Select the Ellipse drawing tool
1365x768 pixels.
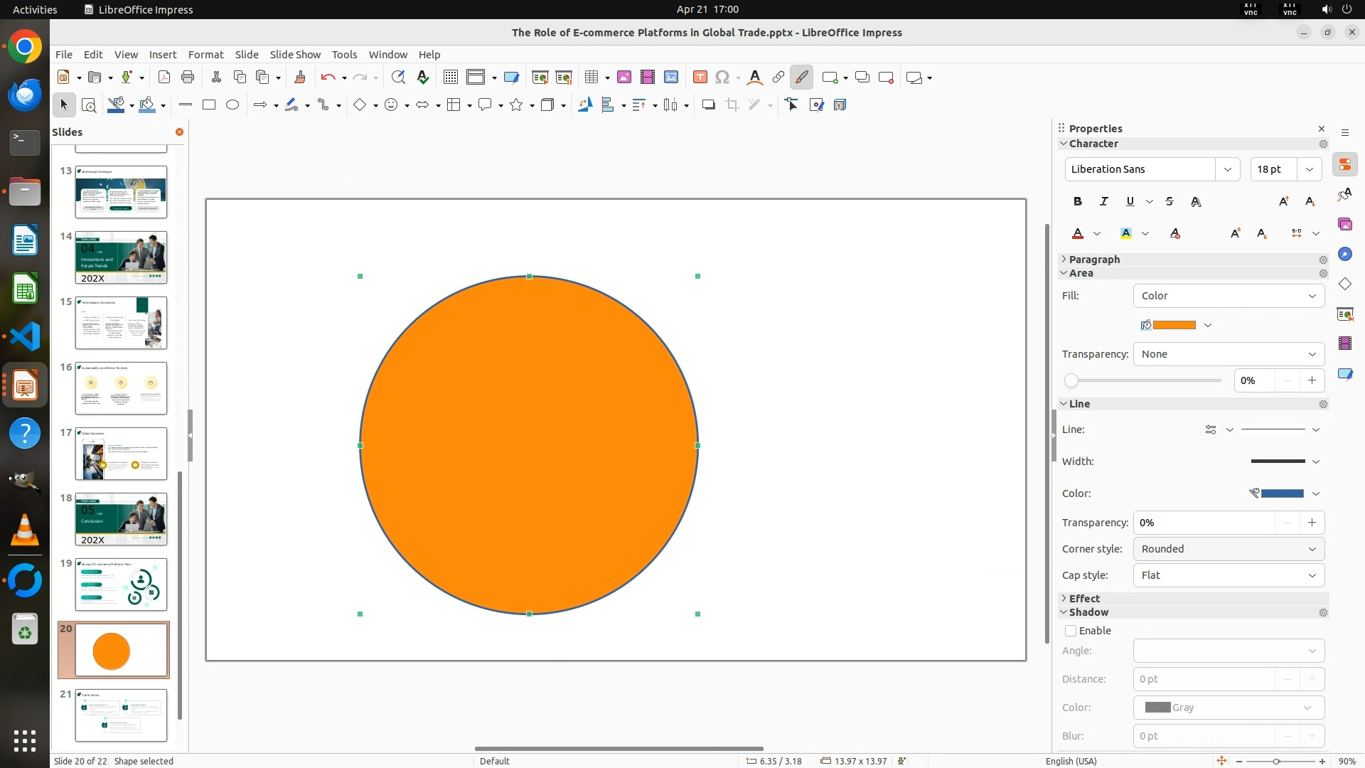tap(232, 105)
